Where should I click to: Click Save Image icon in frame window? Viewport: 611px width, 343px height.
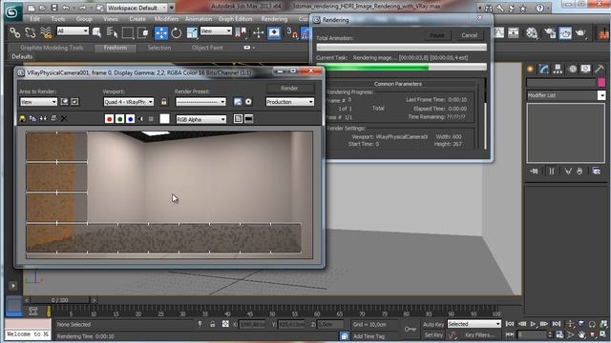click(x=22, y=118)
